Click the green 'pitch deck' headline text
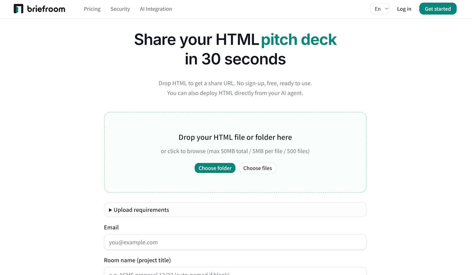 click(299, 40)
